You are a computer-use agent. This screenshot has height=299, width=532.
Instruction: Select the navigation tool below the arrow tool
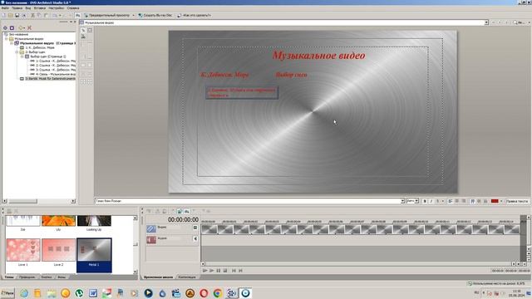click(x=83, y=37)
